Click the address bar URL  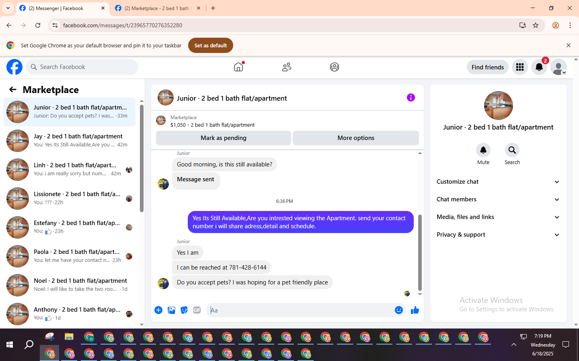click(123, 25)
